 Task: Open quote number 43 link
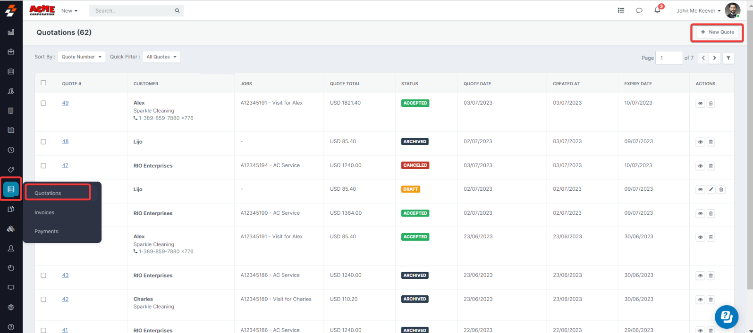pos(65,275)
